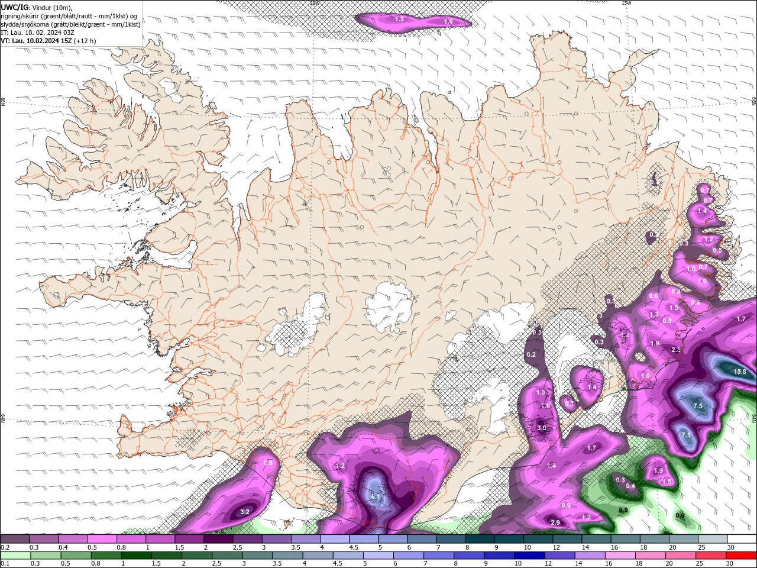Click the 7.5 precipitation value offshore southeast
This screenshot has height=568, width=757.
point(697,406)
